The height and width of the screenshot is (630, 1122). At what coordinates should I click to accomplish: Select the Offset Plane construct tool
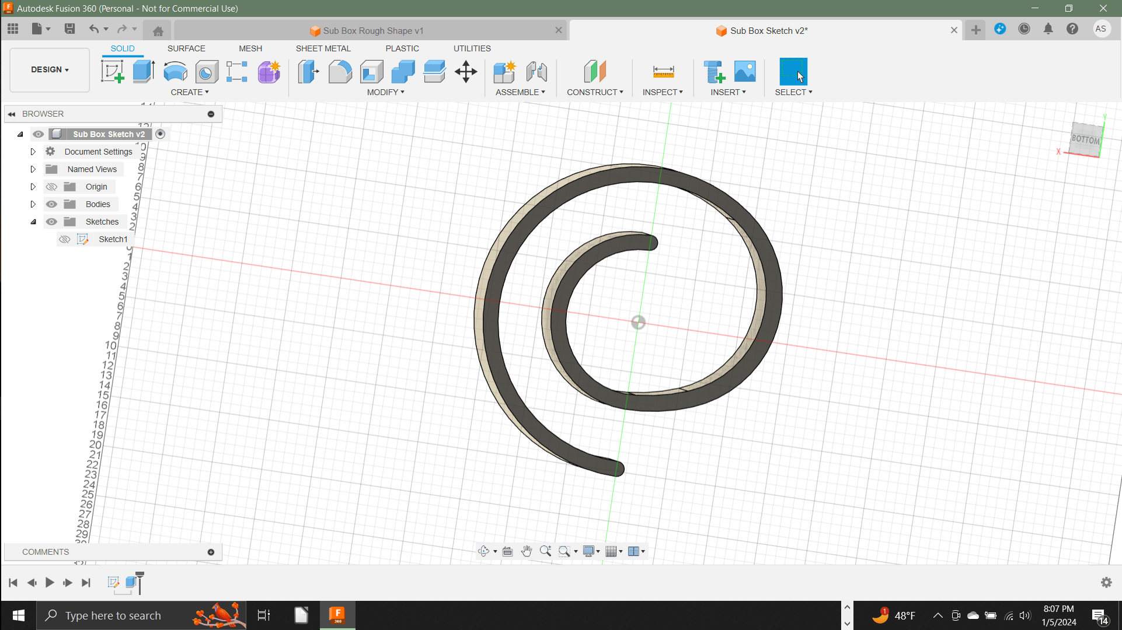595,72
